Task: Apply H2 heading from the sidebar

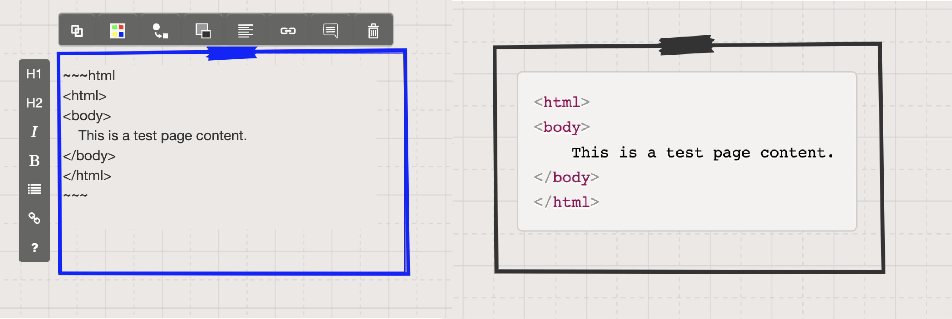Action: click(x=34, y=103)
